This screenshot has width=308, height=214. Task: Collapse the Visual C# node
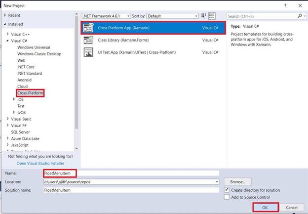[8, 41]
